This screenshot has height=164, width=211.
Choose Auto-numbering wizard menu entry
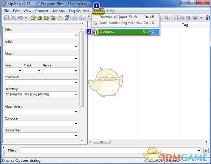(x=126, y=23)
